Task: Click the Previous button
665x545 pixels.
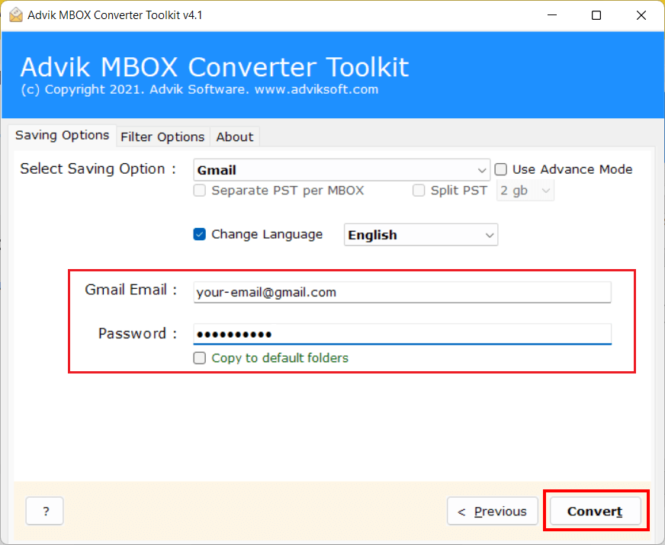Action: (492, 511)
